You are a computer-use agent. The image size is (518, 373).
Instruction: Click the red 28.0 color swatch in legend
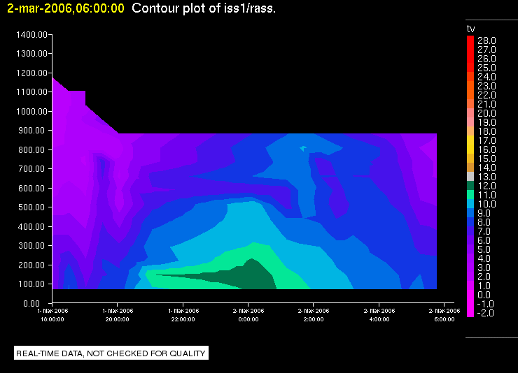point(470,41)
